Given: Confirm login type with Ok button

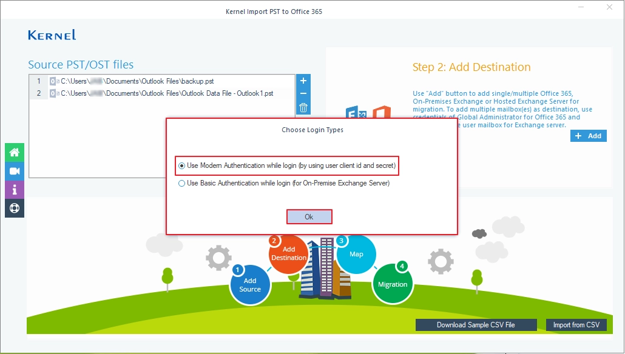Looking at the screenshot, I should click(309, 217).
